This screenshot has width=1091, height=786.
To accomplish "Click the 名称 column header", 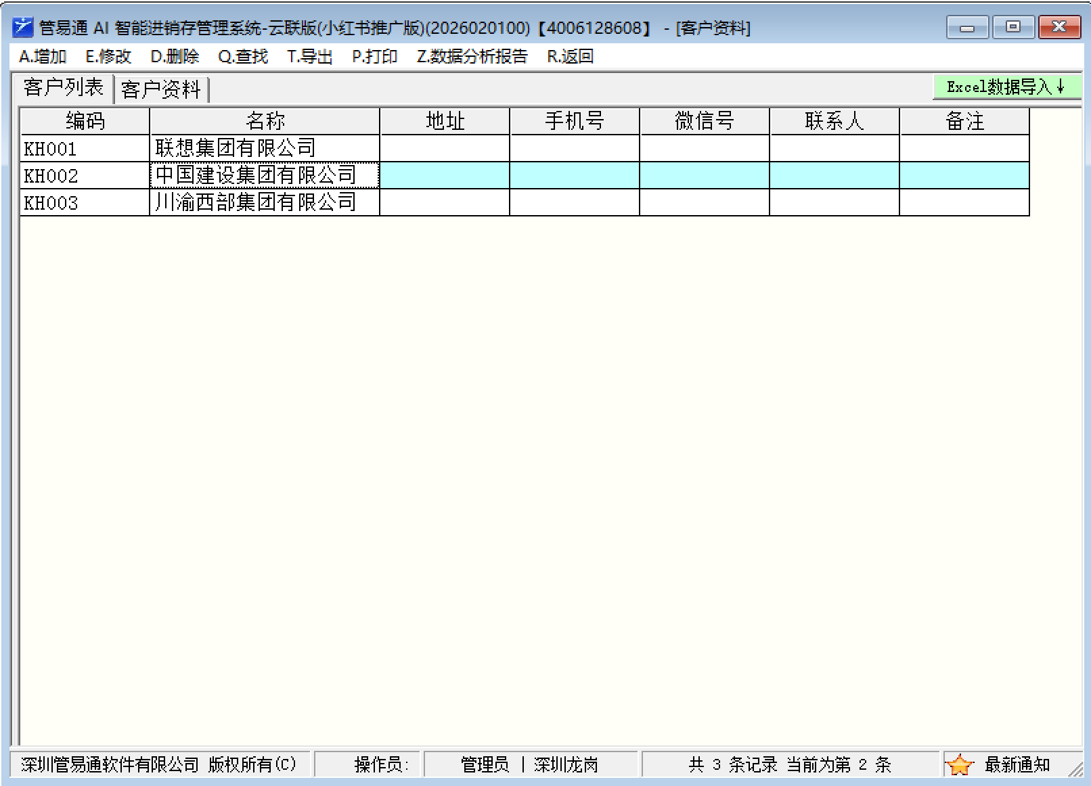I will pyautogui.click(x=265, y=121).
